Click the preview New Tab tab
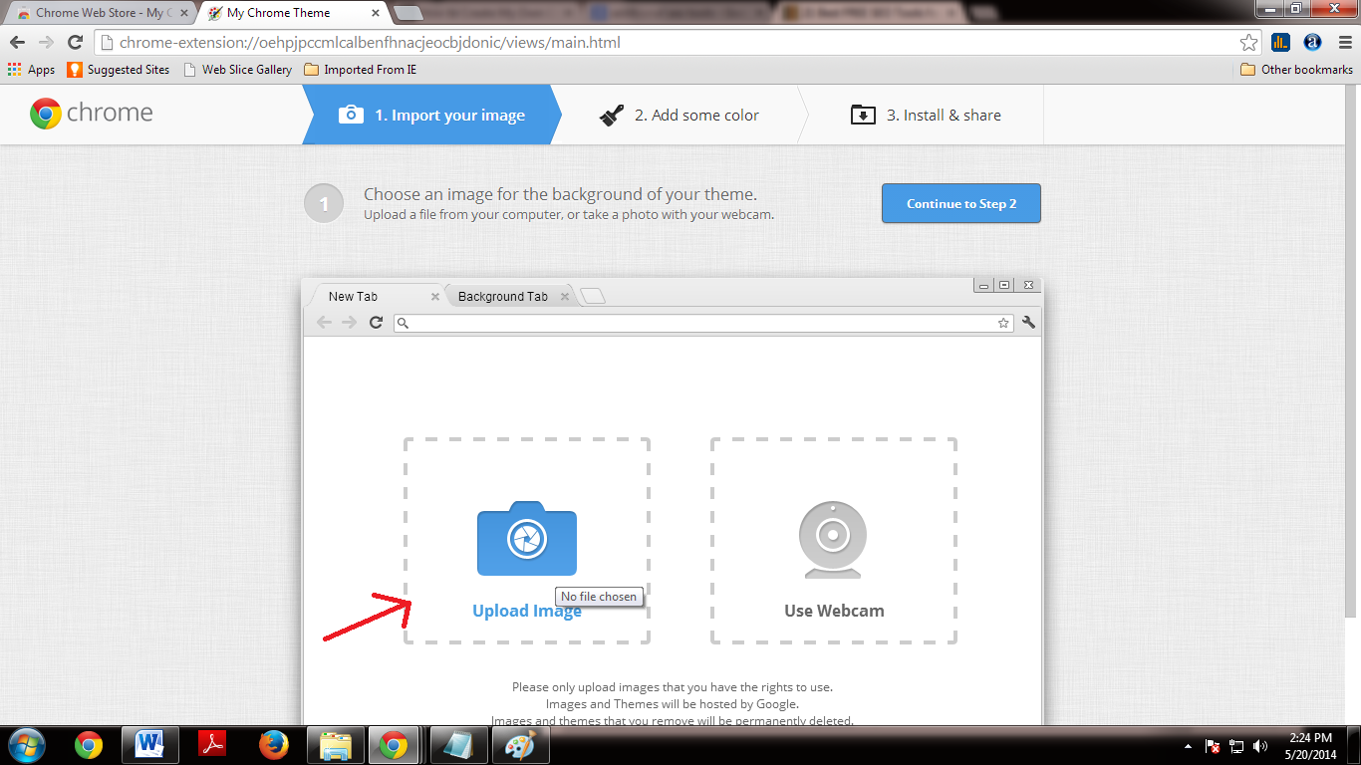Screen dimensions: 1361x765 376,296
